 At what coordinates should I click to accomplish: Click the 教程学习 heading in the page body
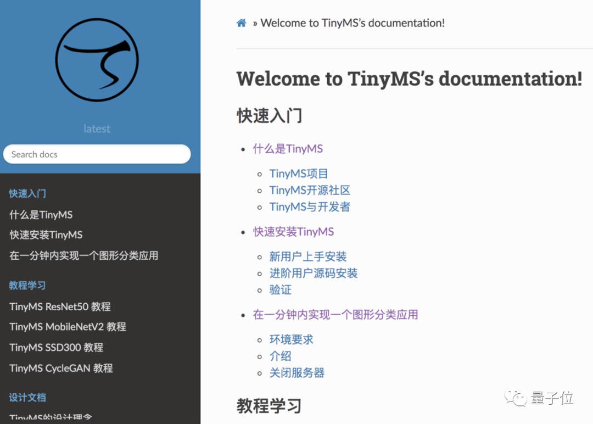click(x=269, y=406)
